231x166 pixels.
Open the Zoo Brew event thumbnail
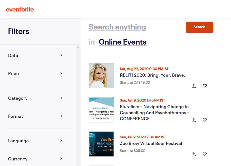pos(101,144)
